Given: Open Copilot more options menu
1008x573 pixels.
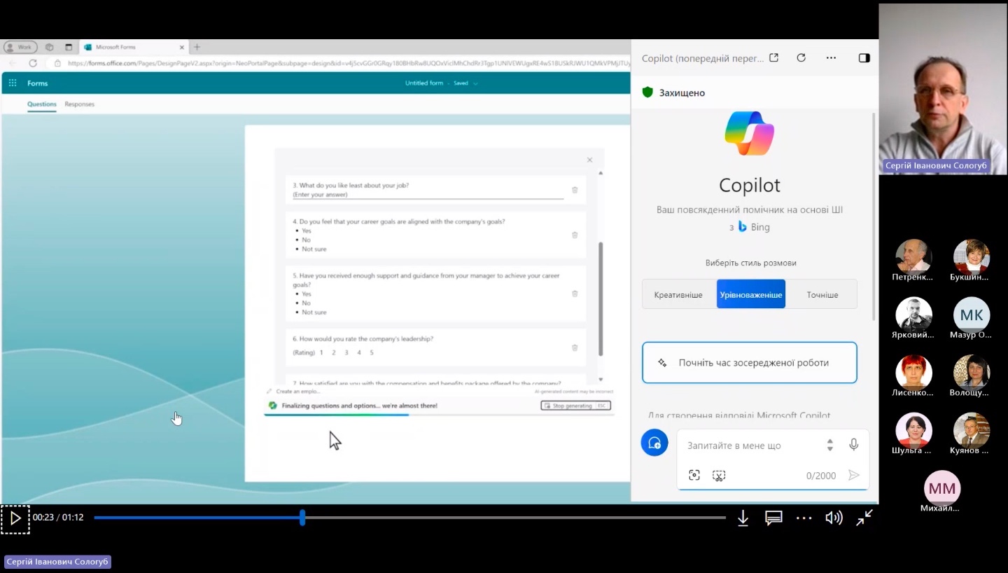Looking at the screenshot, I should [831, 58].
